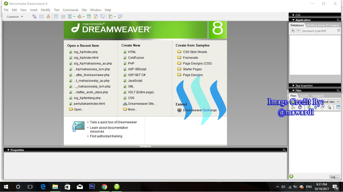Open recent file perkuliahan/index.html
Screen dimensions: 343x192
coord(87,104)
